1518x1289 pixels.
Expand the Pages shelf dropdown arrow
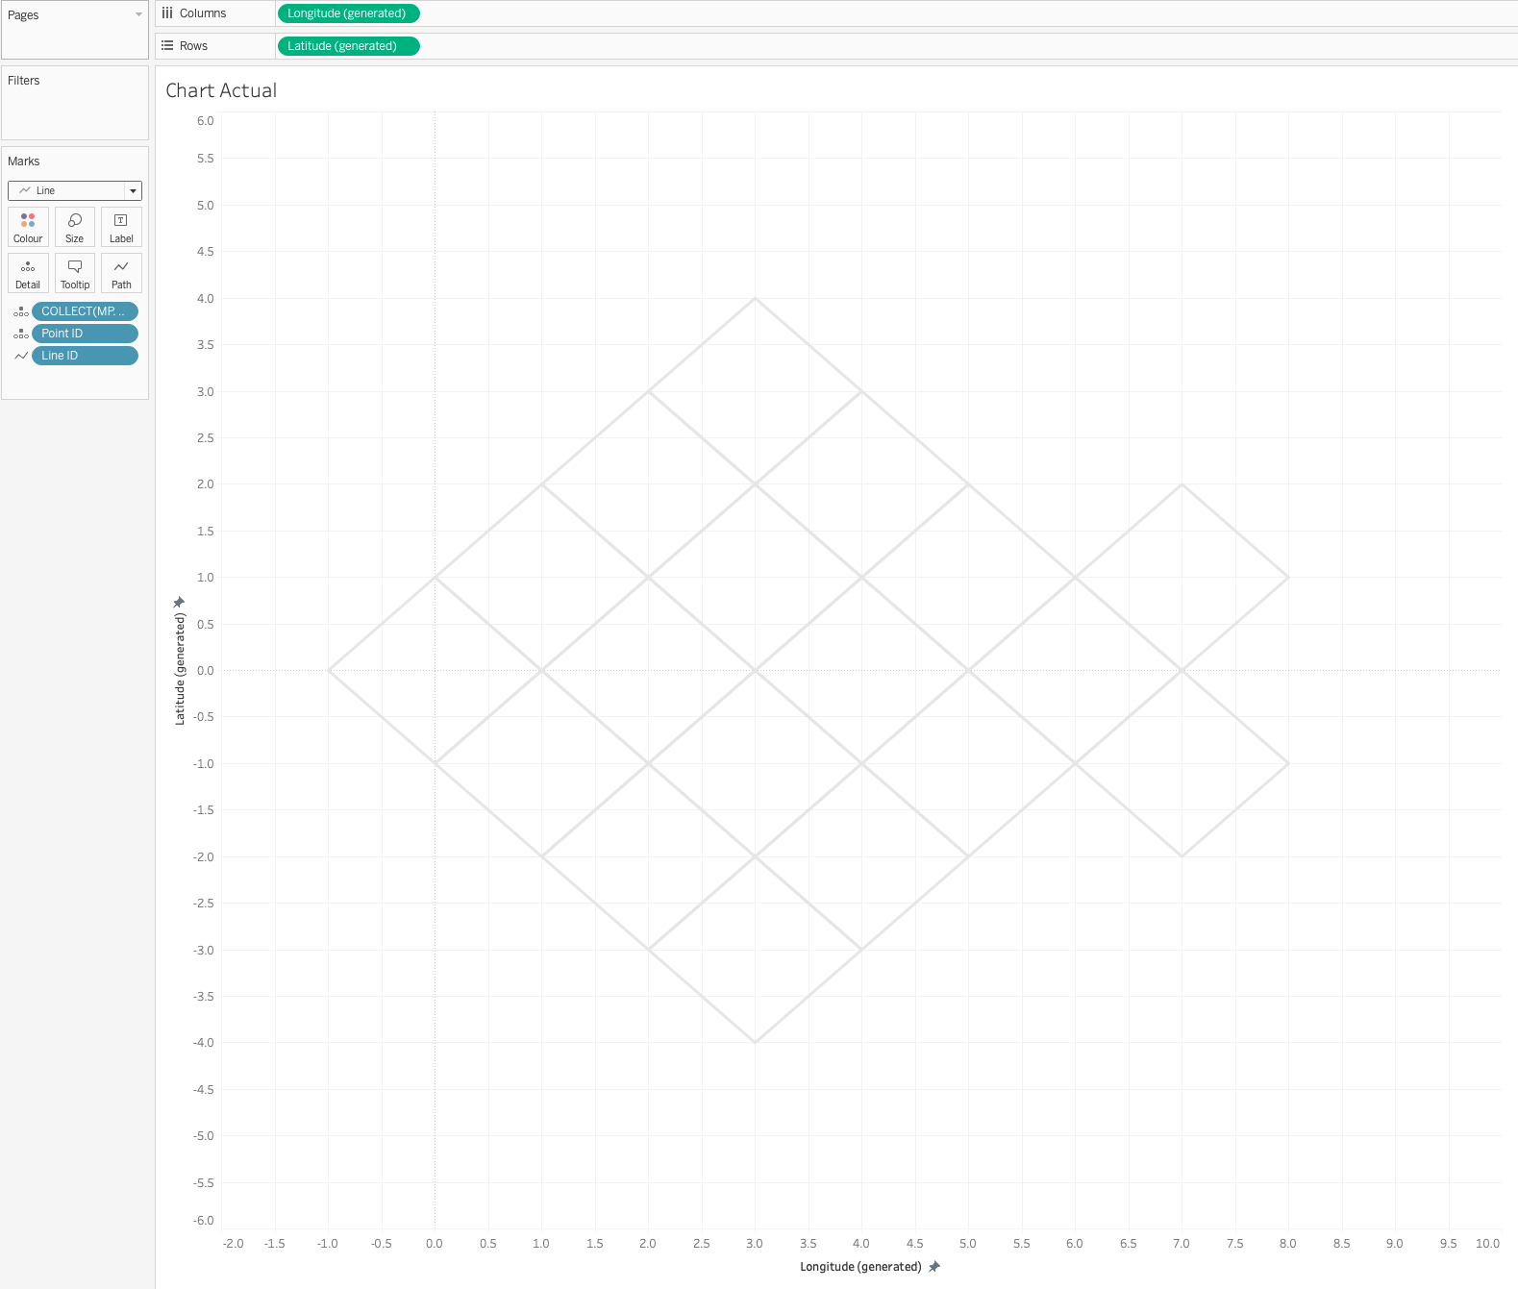(138, 14)
